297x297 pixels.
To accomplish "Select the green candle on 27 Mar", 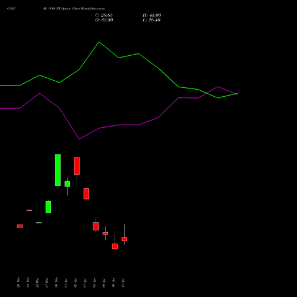I will click(x=48, y=207).
